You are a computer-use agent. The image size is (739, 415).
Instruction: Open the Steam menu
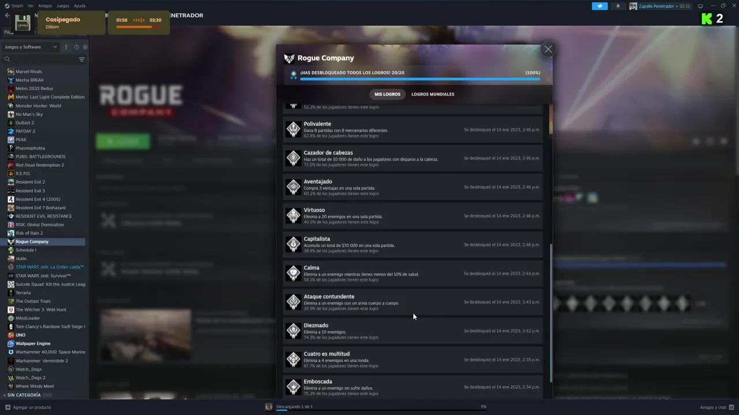click(x=17, y=6)
